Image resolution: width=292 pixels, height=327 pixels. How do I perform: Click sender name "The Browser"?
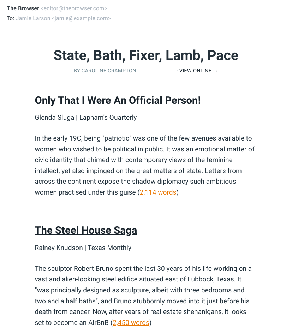23,8
